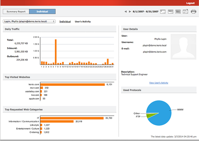This screenshot has height=141, width=199.
Task: Click the user avatar placeholder image
Action: tap(183, 47)
